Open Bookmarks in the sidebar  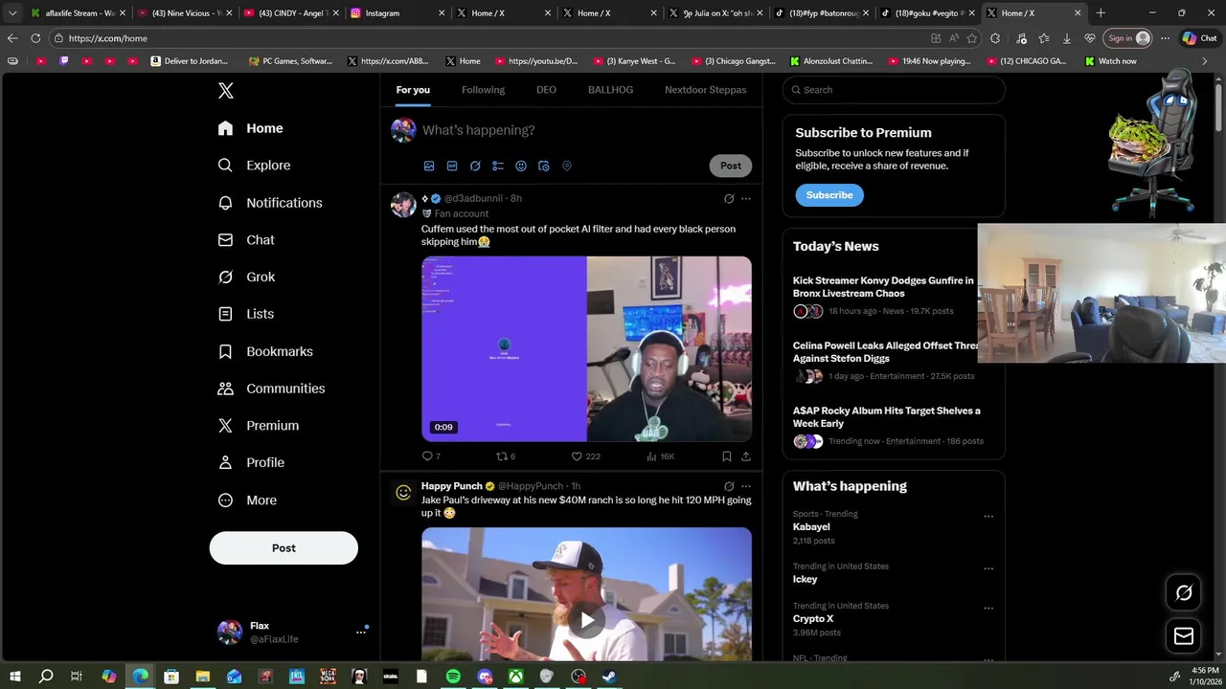pyautogui.click(x=265, y=351)
